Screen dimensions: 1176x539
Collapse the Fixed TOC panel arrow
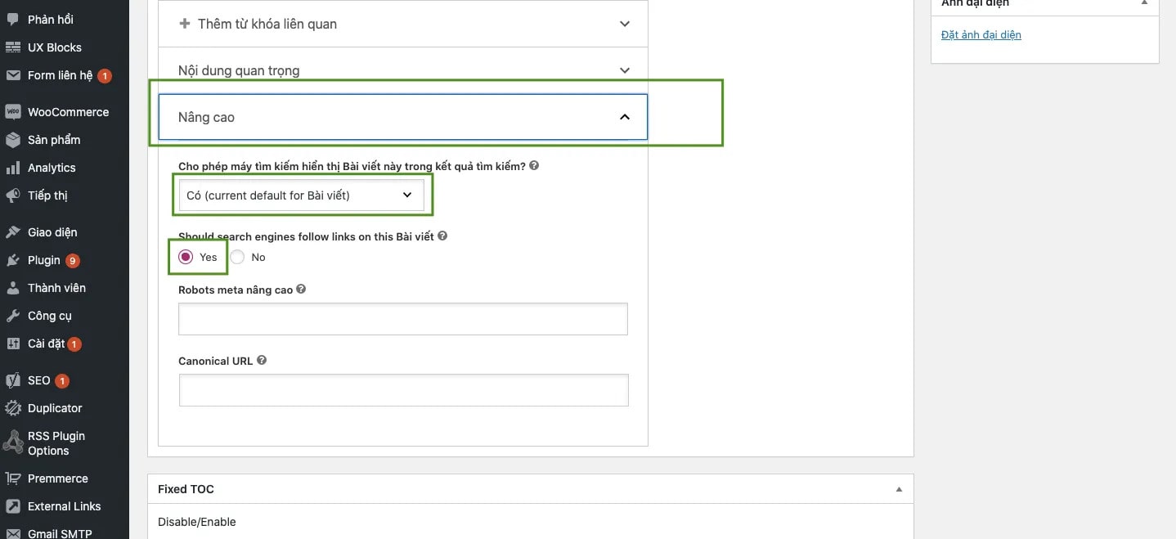pyautogui.click(x=899, y=489)
